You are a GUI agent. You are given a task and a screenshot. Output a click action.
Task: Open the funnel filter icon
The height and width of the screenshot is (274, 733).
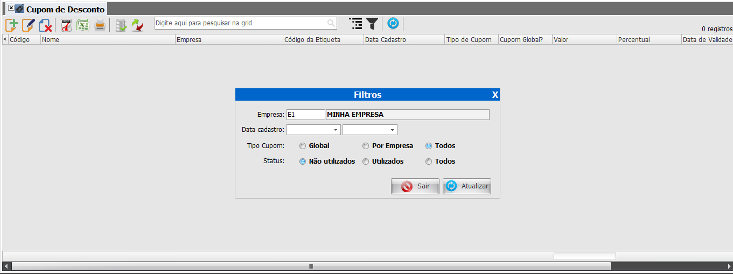[x=372, y=24]
